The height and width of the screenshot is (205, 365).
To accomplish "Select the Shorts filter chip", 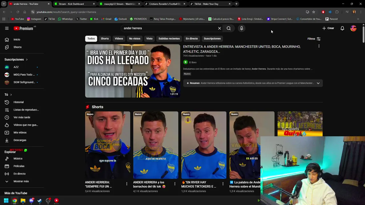I will click(105, 39).
